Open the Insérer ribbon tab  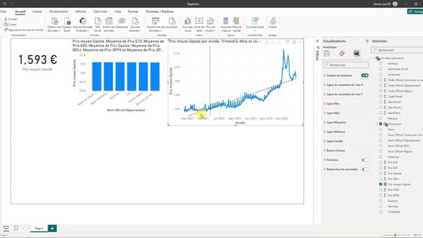[x=37, y=12]
